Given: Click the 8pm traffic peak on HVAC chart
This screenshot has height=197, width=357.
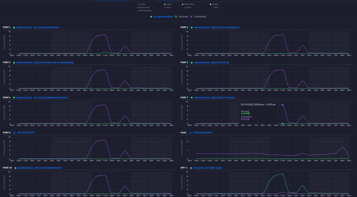Looking at the screenshot, I should (x=342, y=148).
